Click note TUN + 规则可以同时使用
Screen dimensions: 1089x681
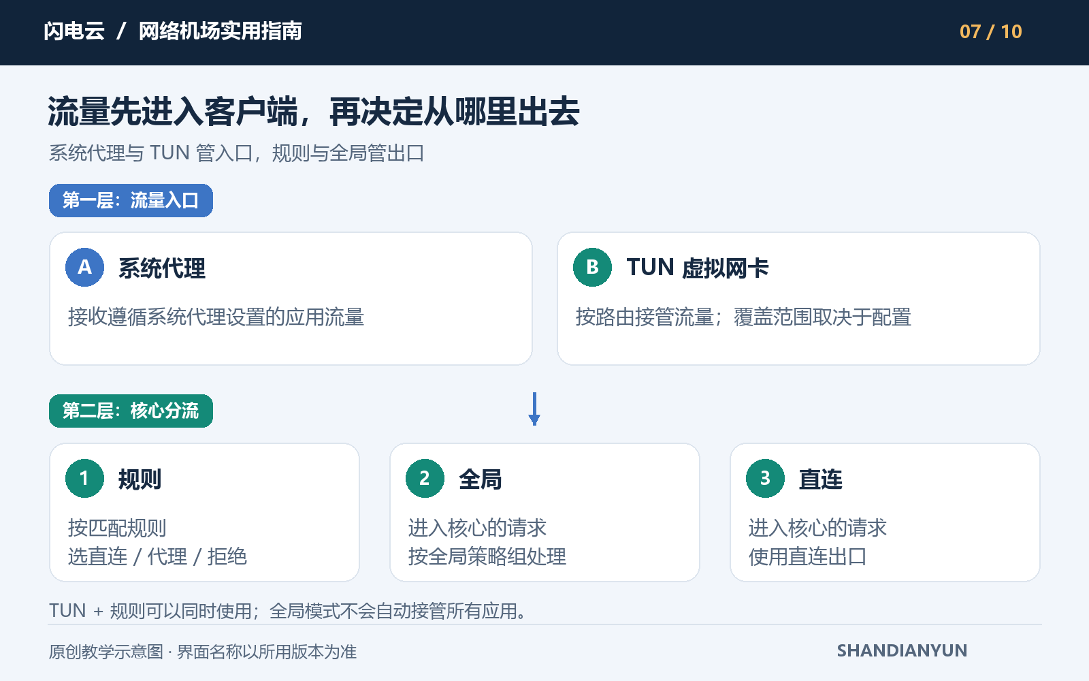click(150, 611)
